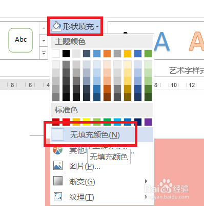Select the yellow standard color
204x206 pixels.
tap(87, 122)
